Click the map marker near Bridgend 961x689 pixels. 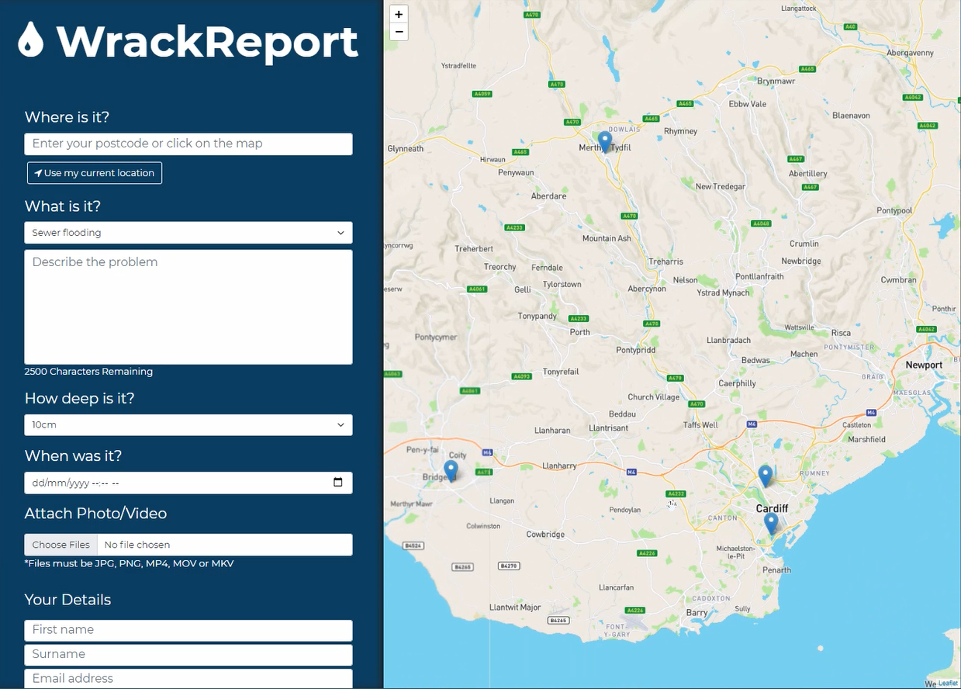(x=451, y=470)
